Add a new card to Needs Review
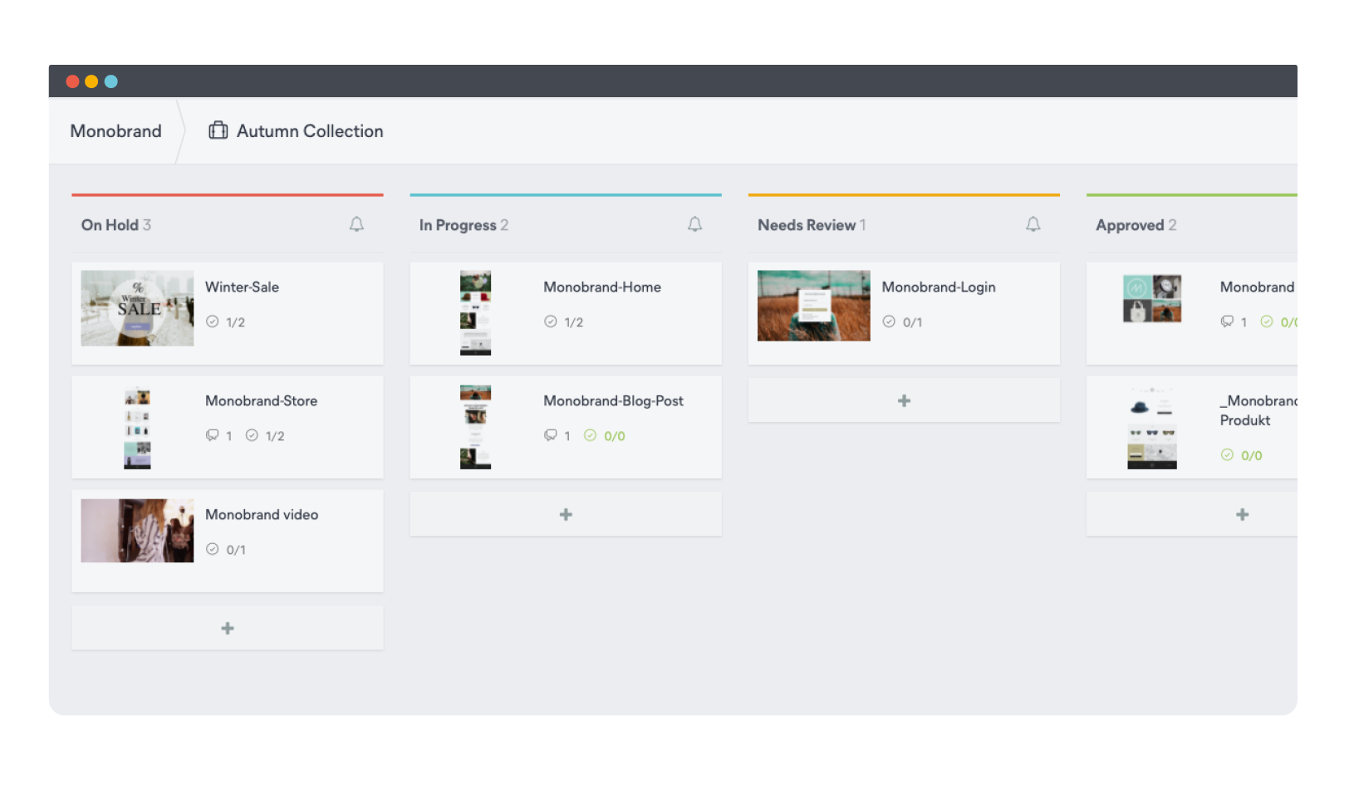 point(904,400)
